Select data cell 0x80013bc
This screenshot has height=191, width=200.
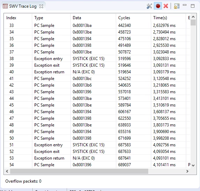[82, 79]
